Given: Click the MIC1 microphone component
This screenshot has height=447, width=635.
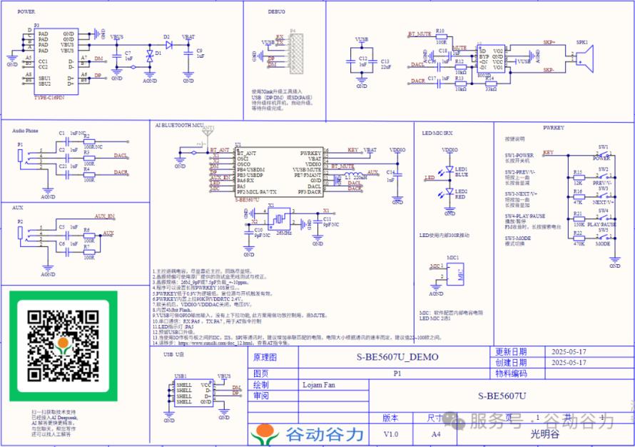Looking at the screenshot, I should click(454, 274).
